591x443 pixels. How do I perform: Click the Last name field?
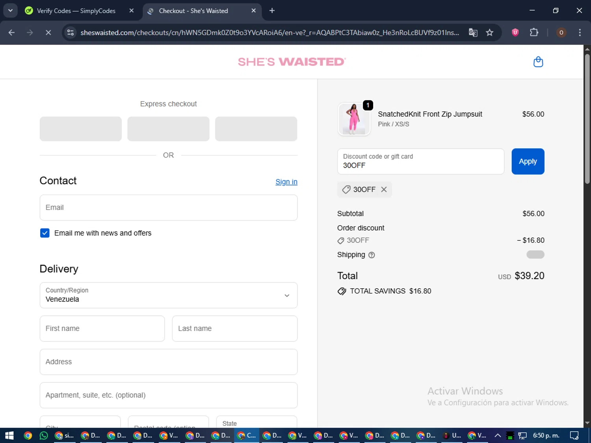[x=235, y=328]
